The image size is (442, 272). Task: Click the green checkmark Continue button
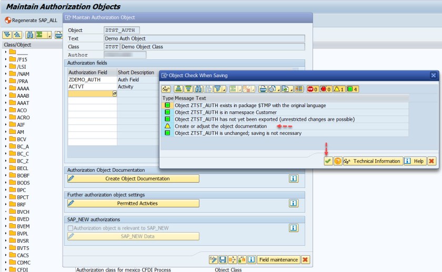[x=328, y=161]
